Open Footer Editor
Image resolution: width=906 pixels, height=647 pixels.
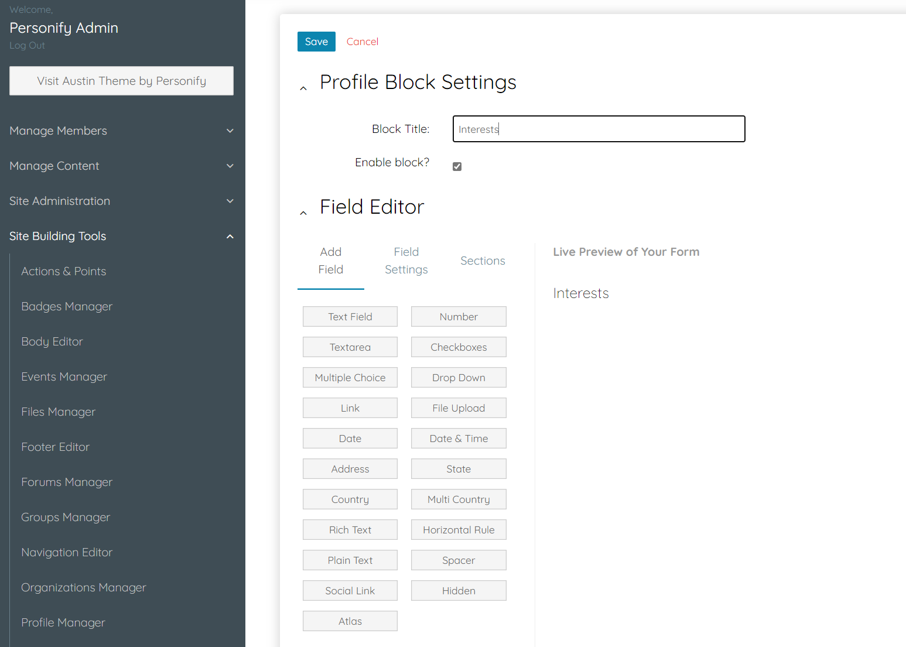[x=56, y=447]
